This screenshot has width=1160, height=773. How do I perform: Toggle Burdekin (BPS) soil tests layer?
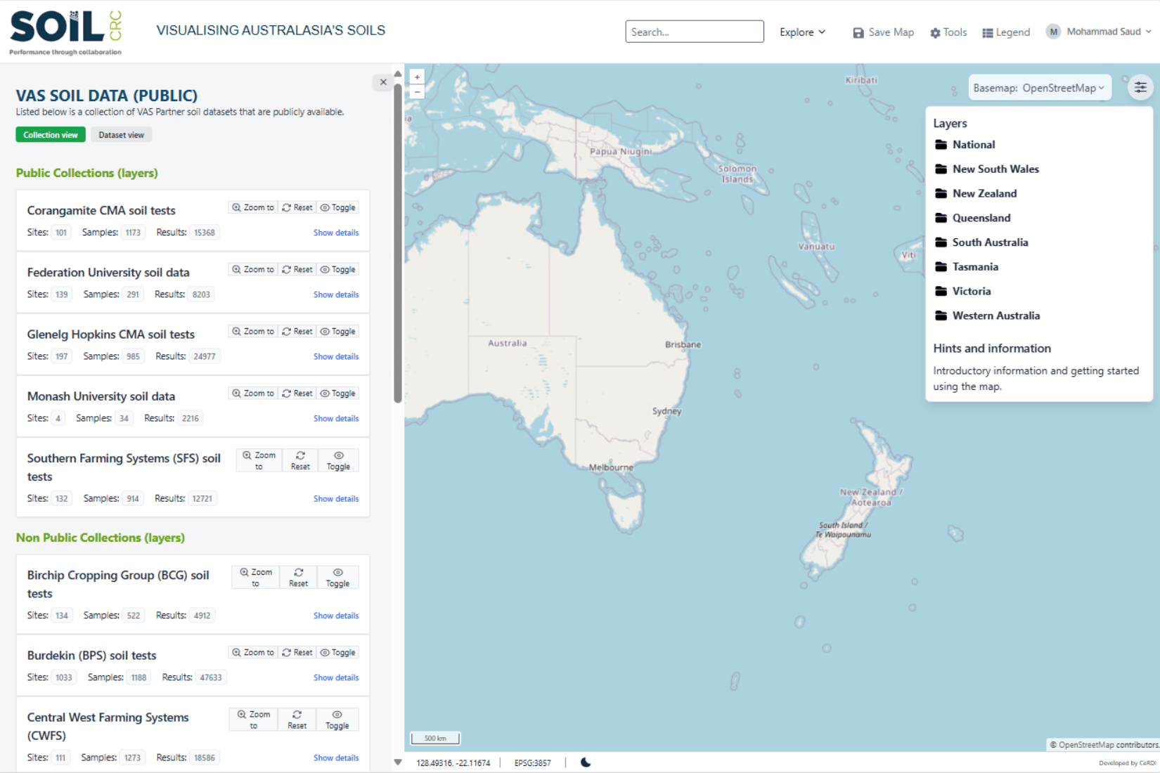click(x=337, y=653)
